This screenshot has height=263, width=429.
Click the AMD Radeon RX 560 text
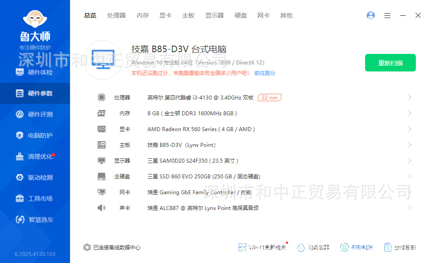click(x=201, y=129)
